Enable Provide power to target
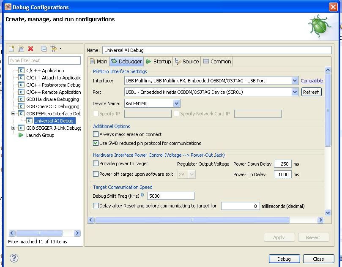The height and width of the screenshot is (267, 342). click(96, 163)
